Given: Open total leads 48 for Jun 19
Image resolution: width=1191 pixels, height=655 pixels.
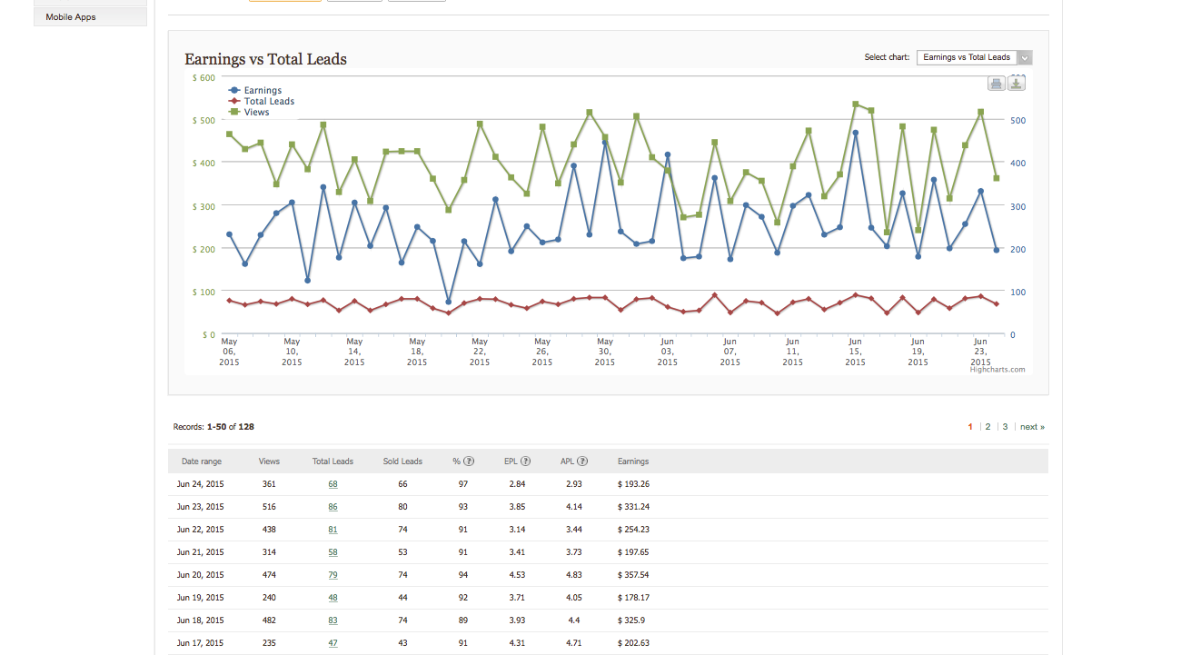Looking at the screenshot, I should coord(332,598).
